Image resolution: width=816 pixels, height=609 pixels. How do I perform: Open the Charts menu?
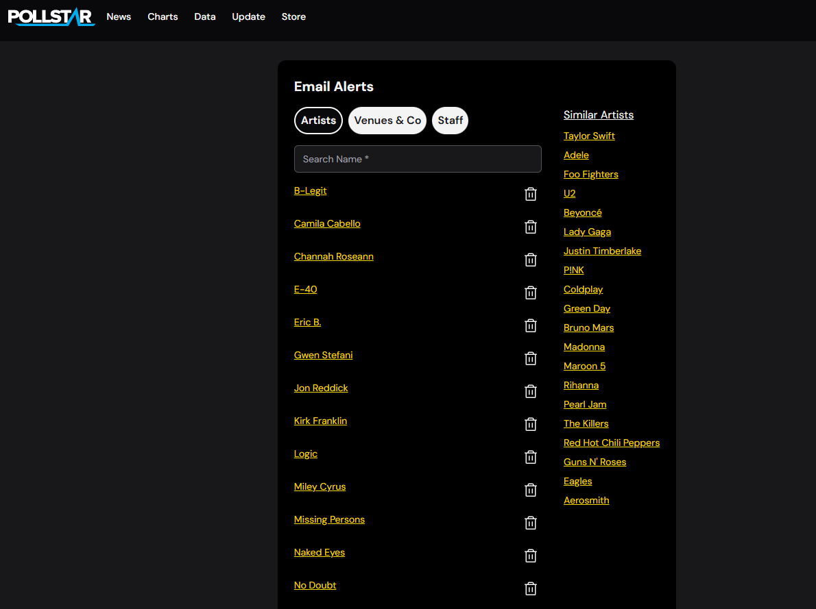[163, 16]
